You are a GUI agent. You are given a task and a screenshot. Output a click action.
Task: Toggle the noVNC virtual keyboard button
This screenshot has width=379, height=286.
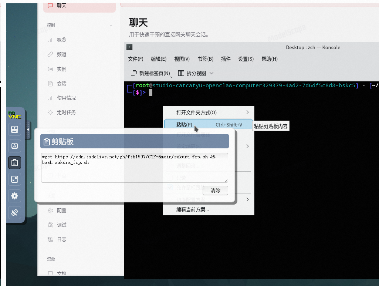pyautogui.click(x=14, y=129)
